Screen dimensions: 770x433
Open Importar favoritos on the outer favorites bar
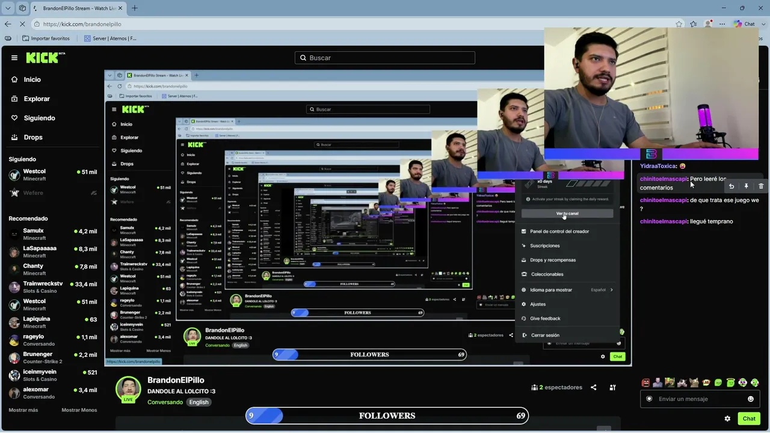[46, 38]
